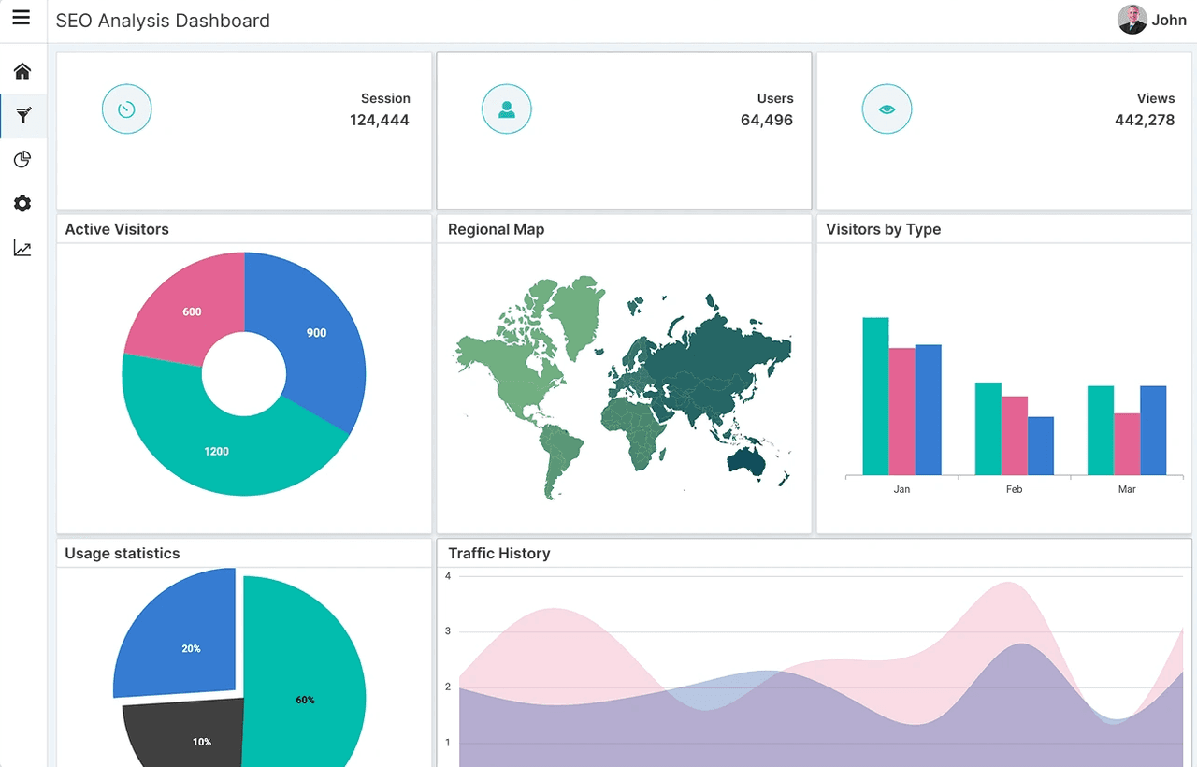1197x767 pixels.
Task: Click the Session label
Action: tap(385, 98)
